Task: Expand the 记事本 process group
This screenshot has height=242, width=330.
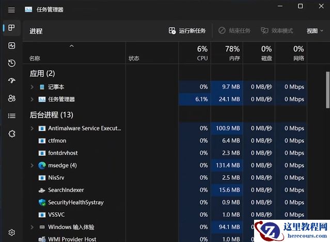Action: [x=32, y=87]
